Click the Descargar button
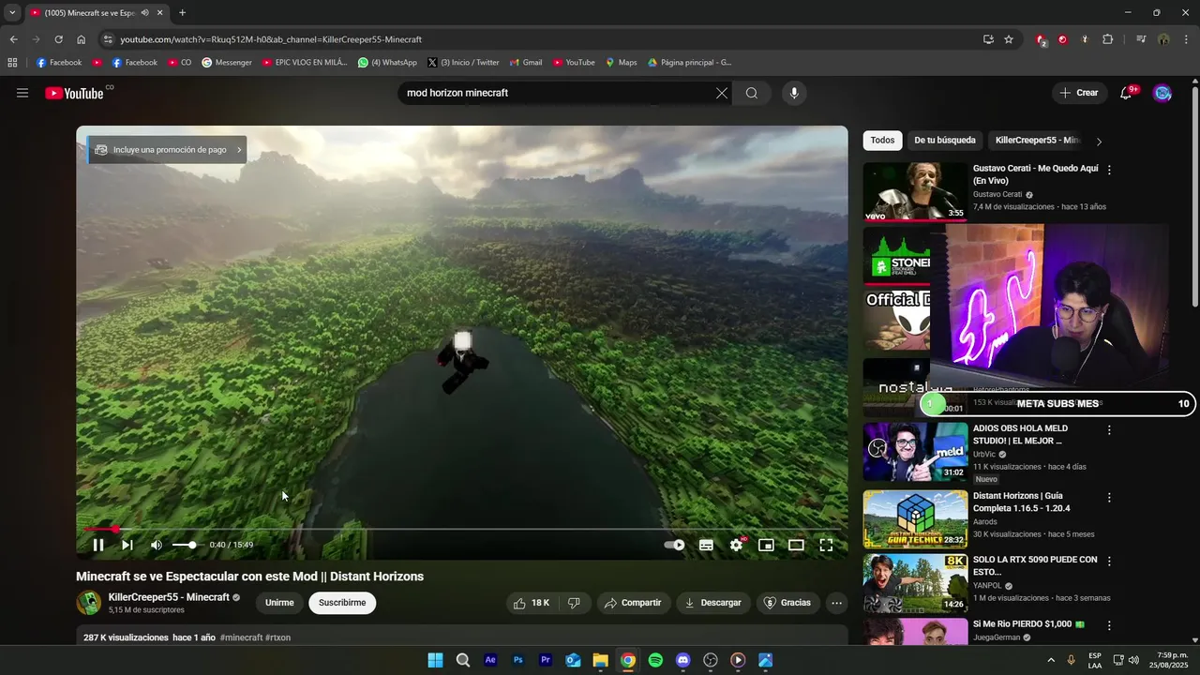 click(712, 603)
